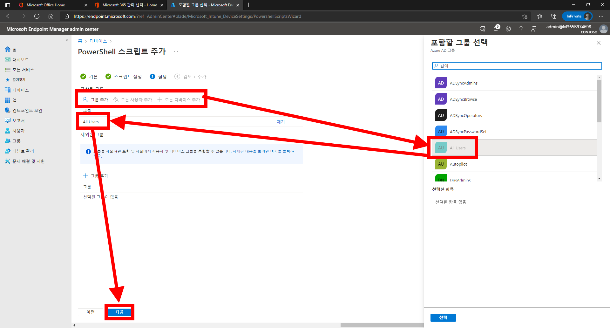Open directory and subscription icon
Image resolution: width=610 pixels, height=328 pixels.
[x=483, y=29]
